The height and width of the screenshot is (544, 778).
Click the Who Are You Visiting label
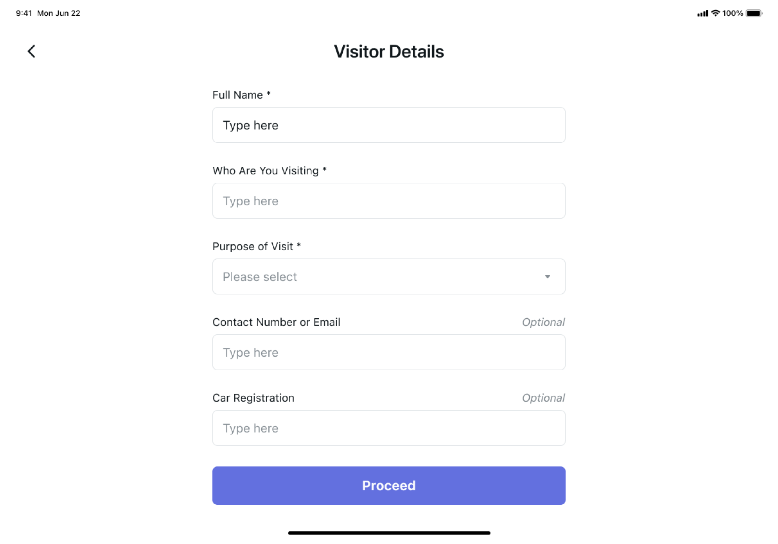pos(266,171)
